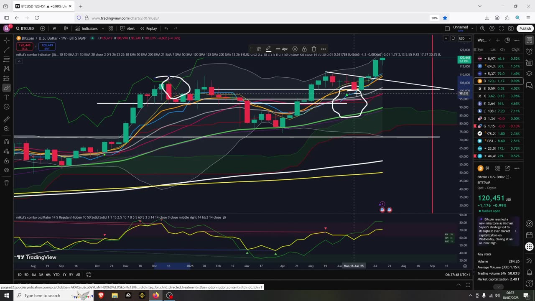Delete the selected drawing in floating toolbar
This screenshot has width=535, height=301.
(x=314, y=49)
